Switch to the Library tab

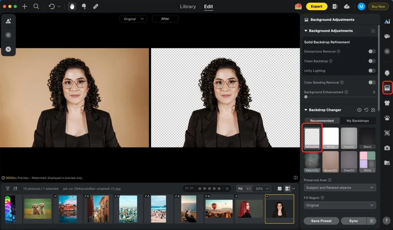click(x=188, y=6)
